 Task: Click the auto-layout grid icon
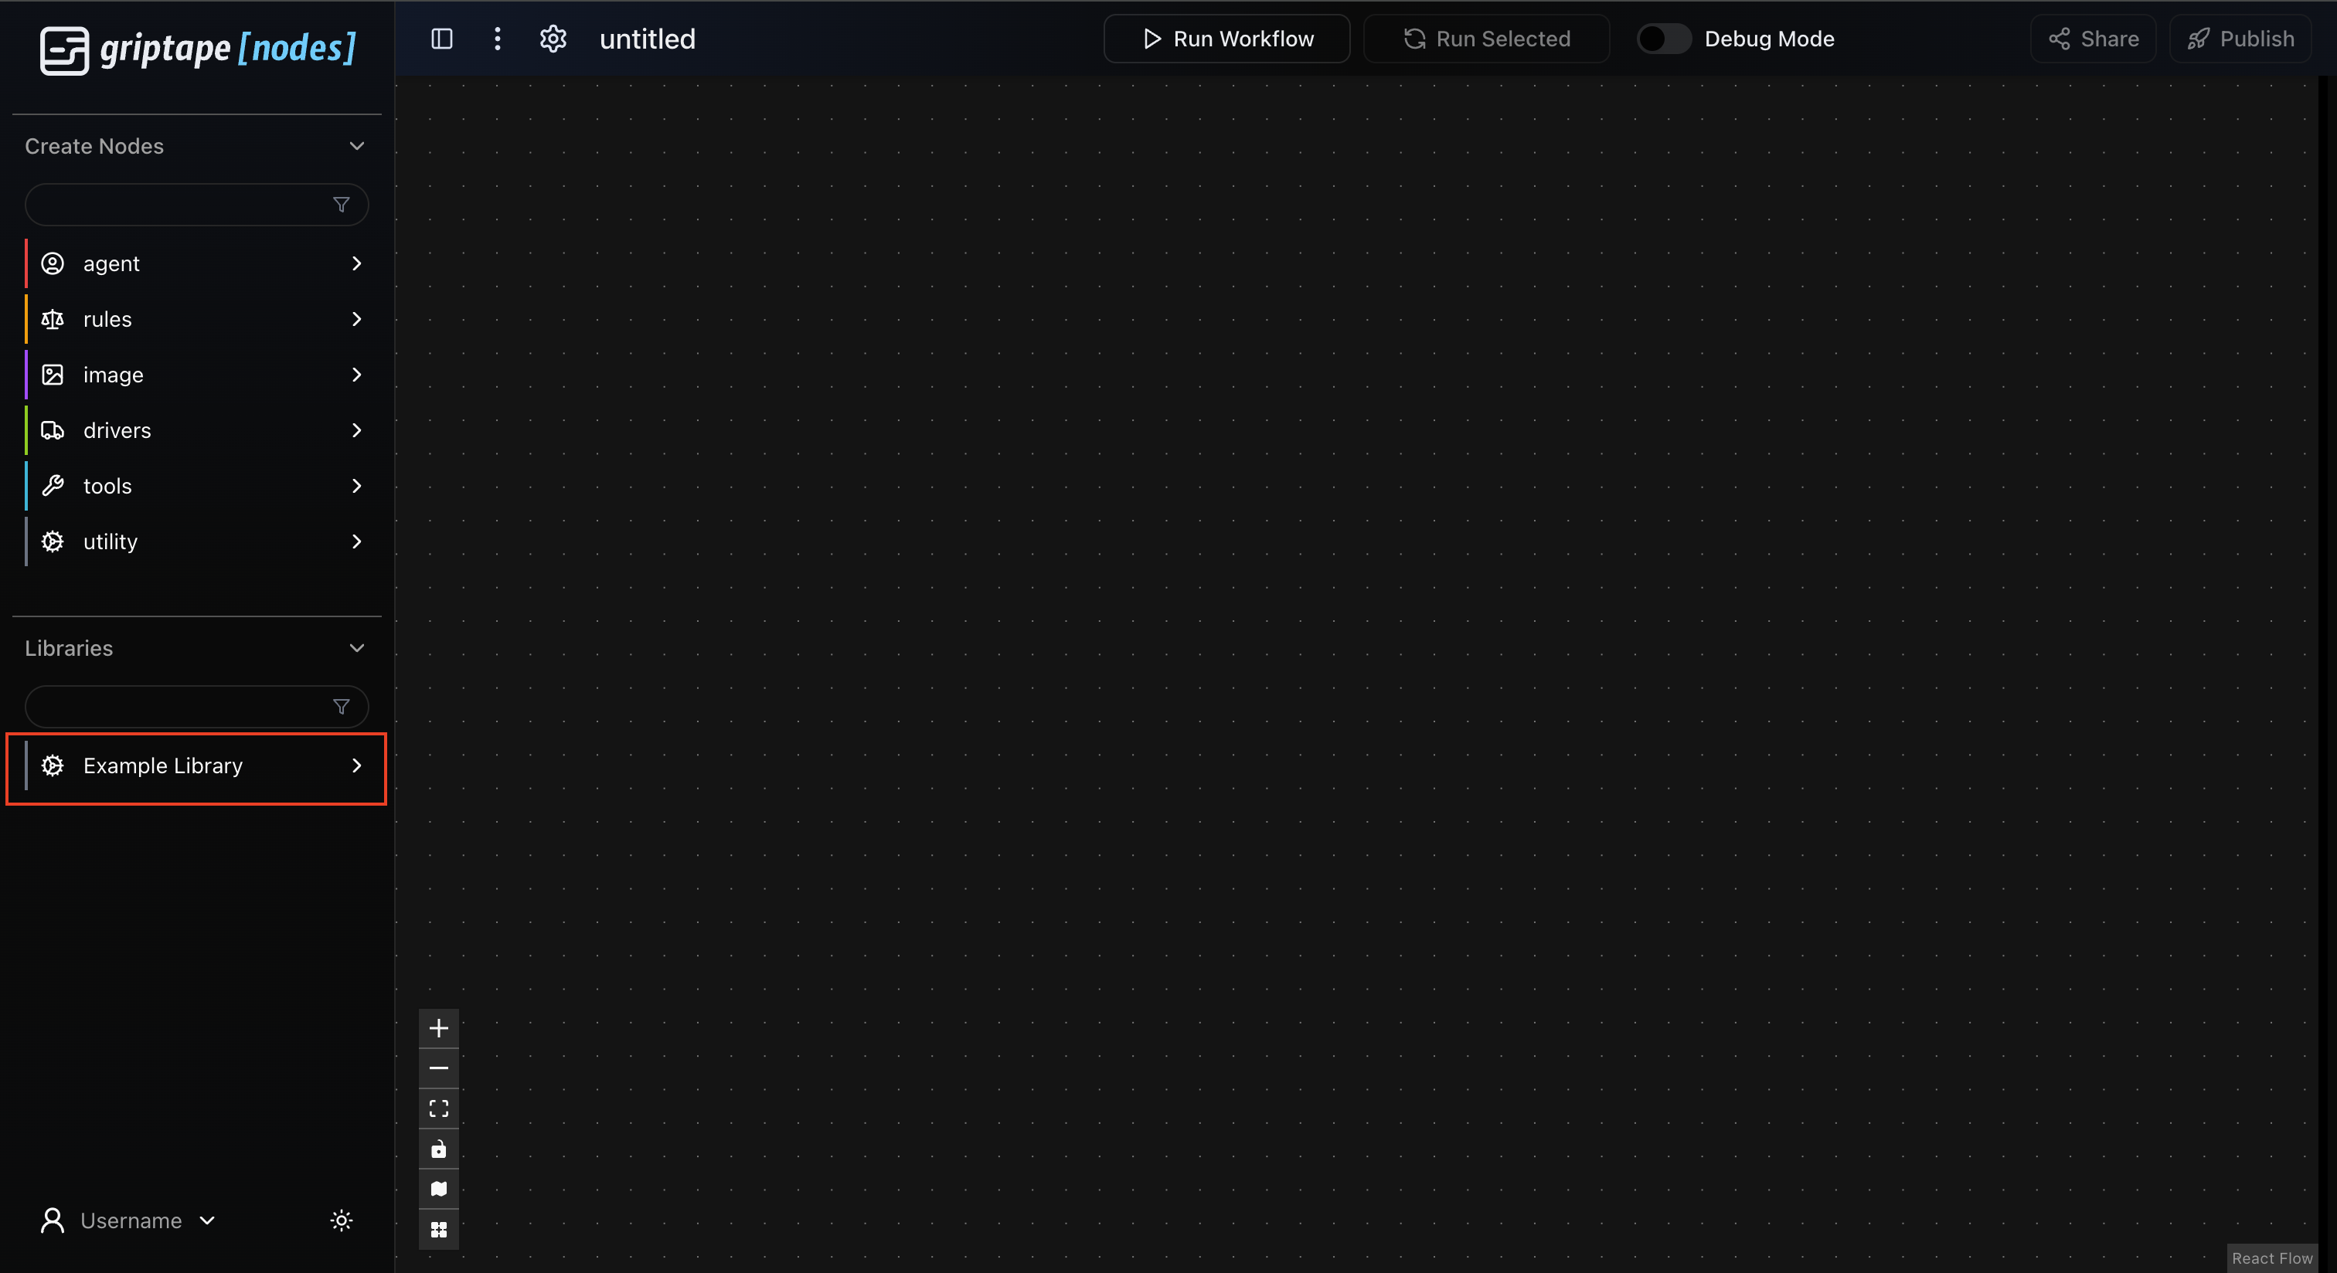tap(438, 1230)
